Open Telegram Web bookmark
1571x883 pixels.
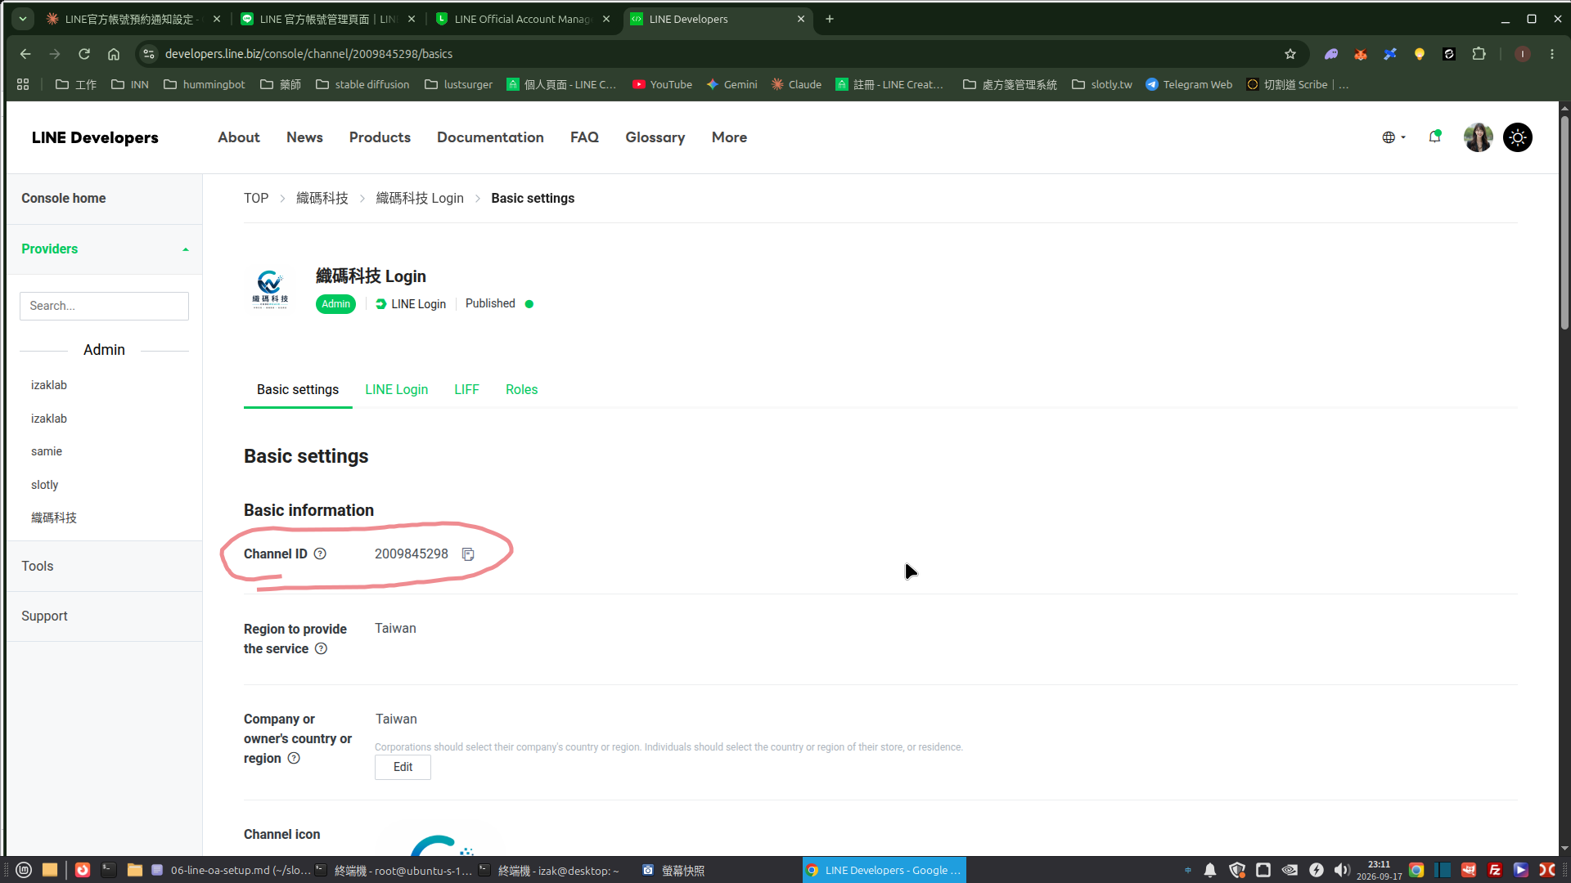[x=1189, y=84]
